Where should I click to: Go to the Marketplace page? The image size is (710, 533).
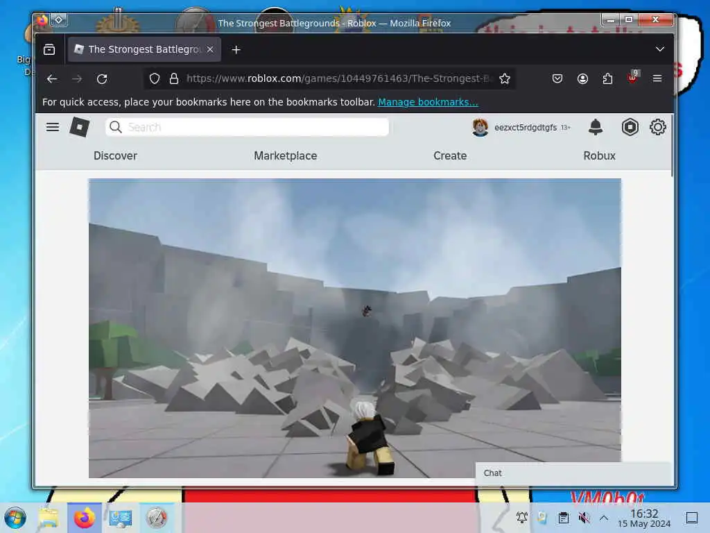(x=285, y=156)
